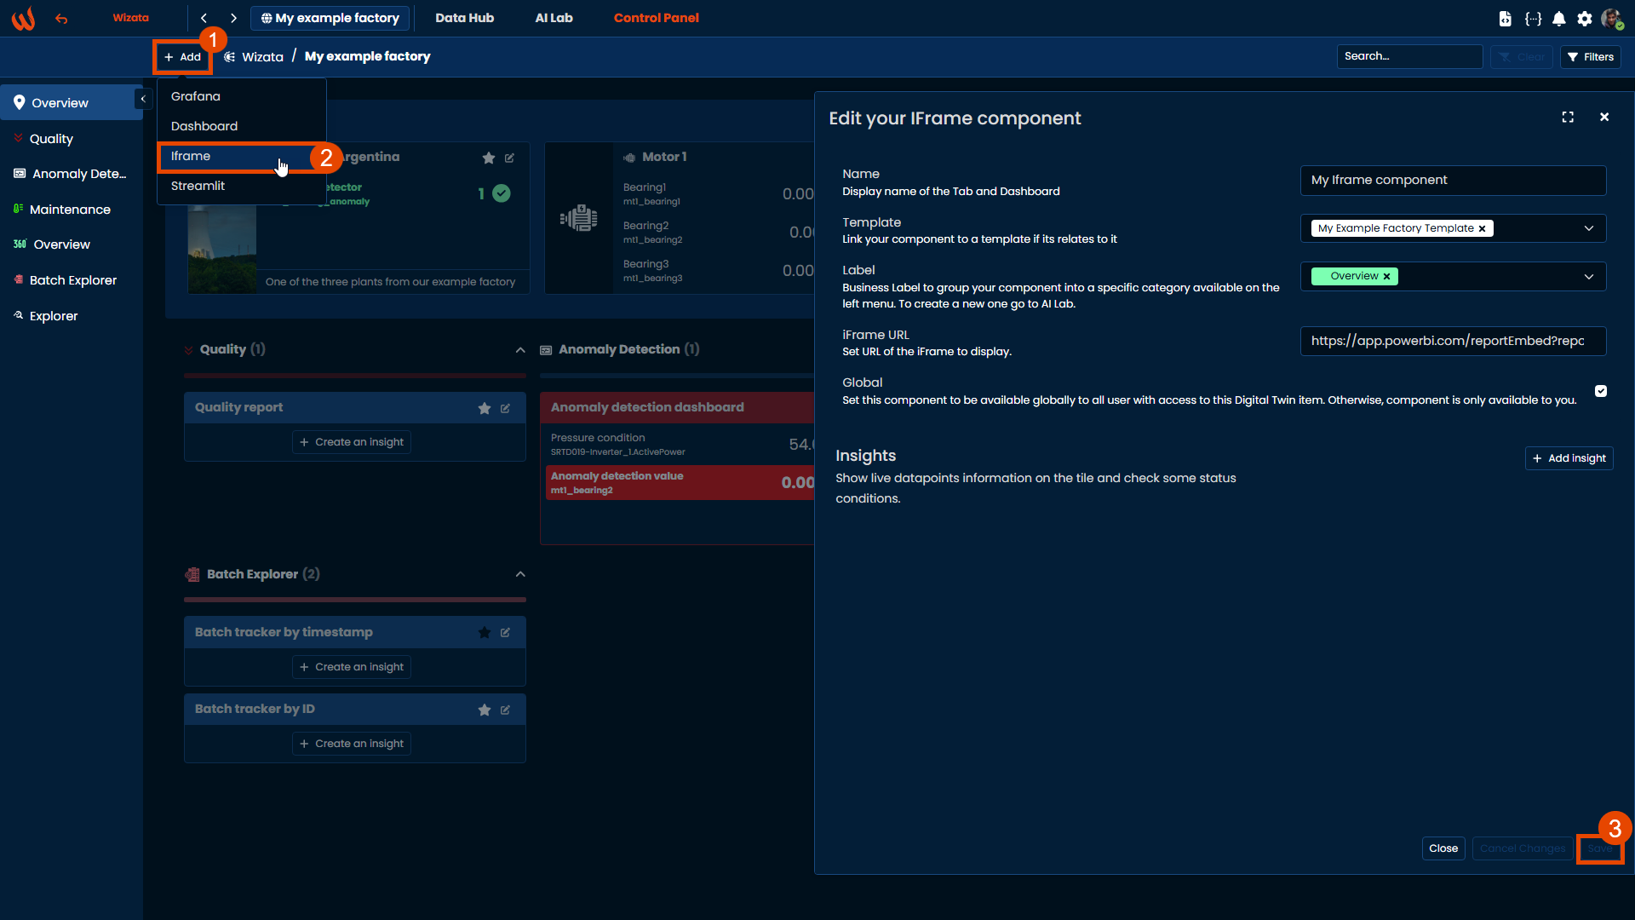Open the Label dropdown arrow
This screenshot has height=920, width=1635.
[x=1588, y=277]
